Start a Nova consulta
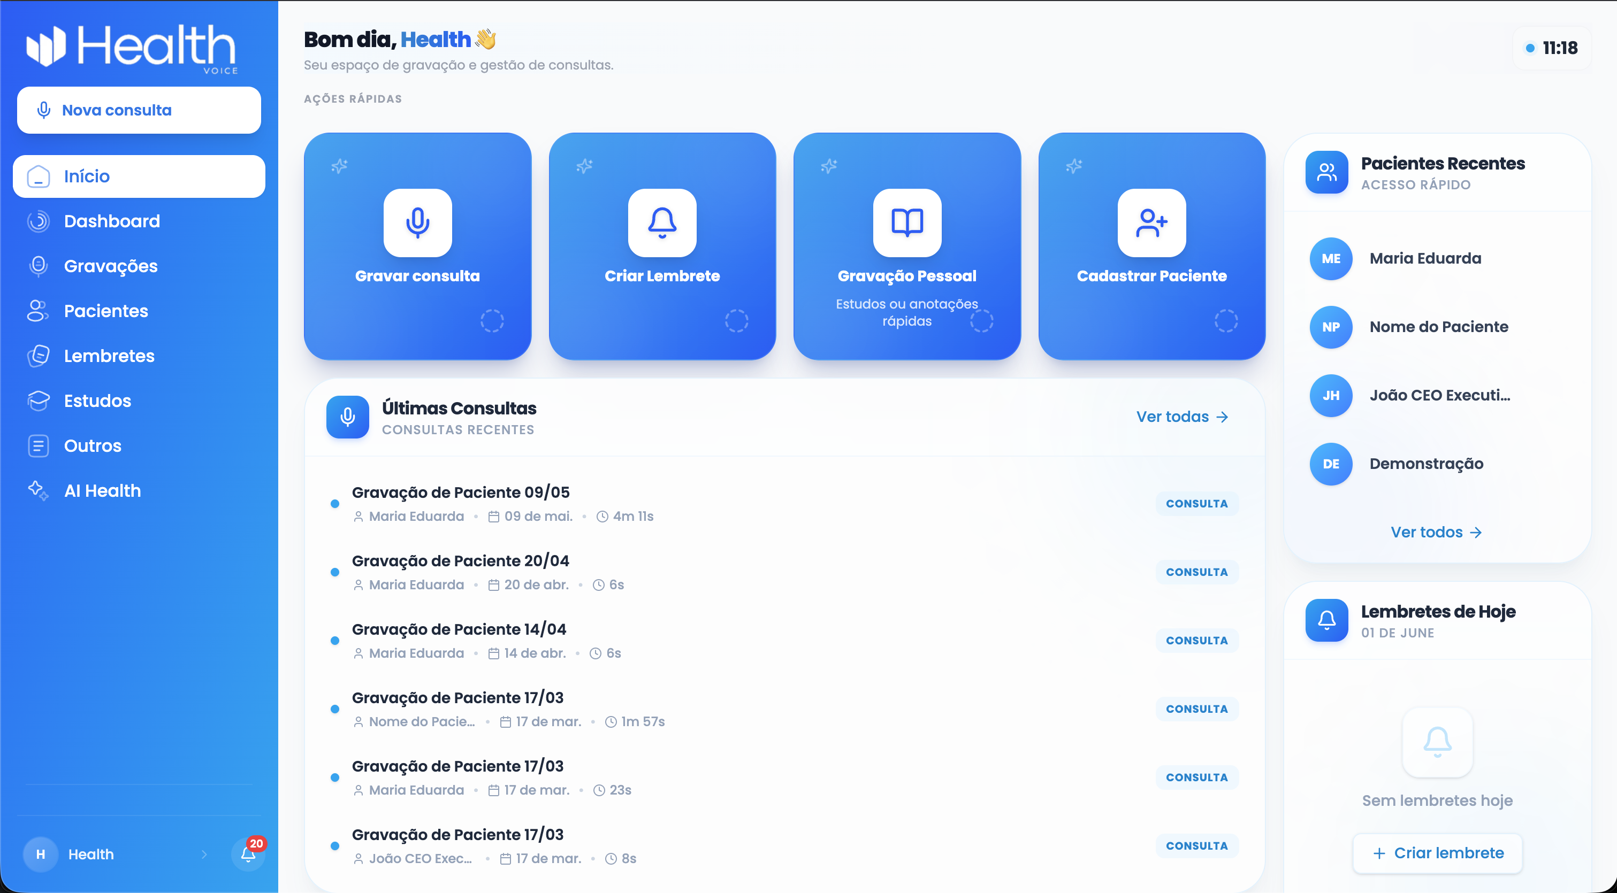Viewport: 1617px width, 893px height. tap(139, 110)
